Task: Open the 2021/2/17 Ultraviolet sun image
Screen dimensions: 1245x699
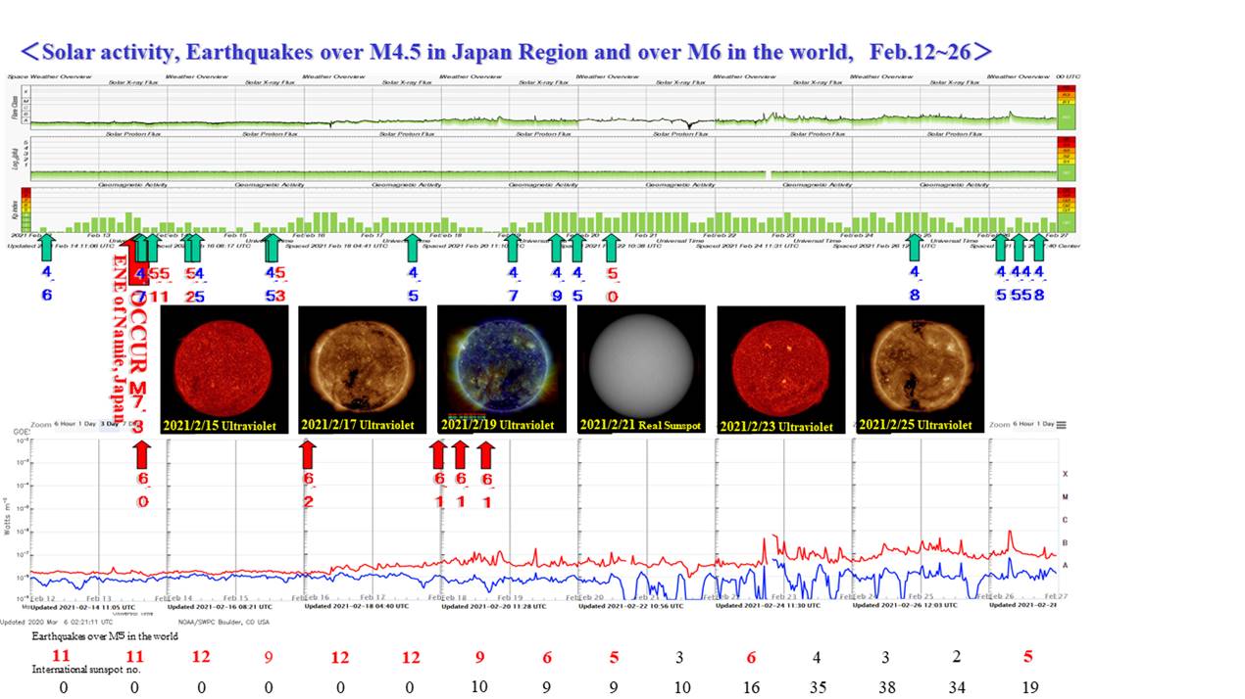Action: coord(362,369)
